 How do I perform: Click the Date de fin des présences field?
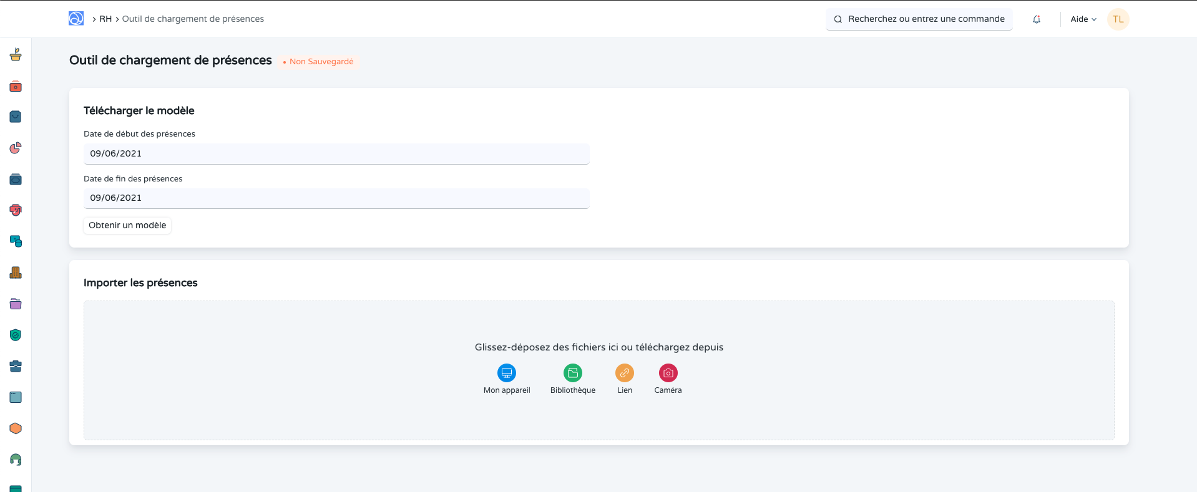point(336,198)
